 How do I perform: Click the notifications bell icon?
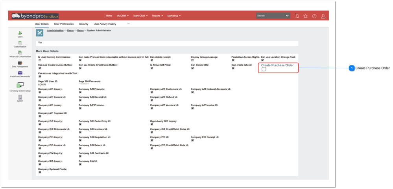pyautogui.click(x=297, y=16)
